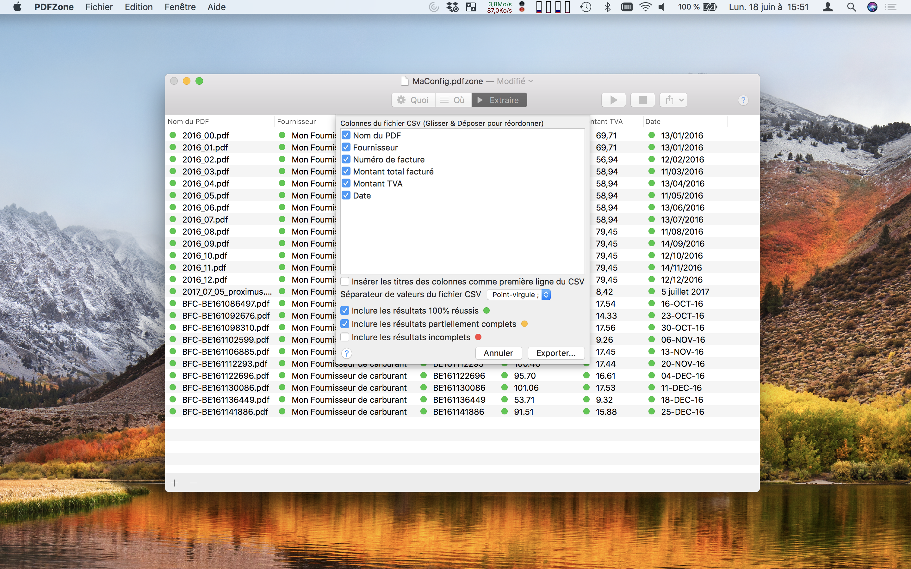This screenshot has width=911, height=569.
Task: Click the stop extraction toolbar button
Action: tap(642, 100)
